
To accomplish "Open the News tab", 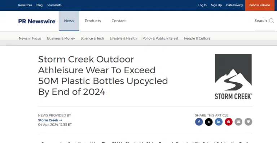I will [x=69, y=21].
